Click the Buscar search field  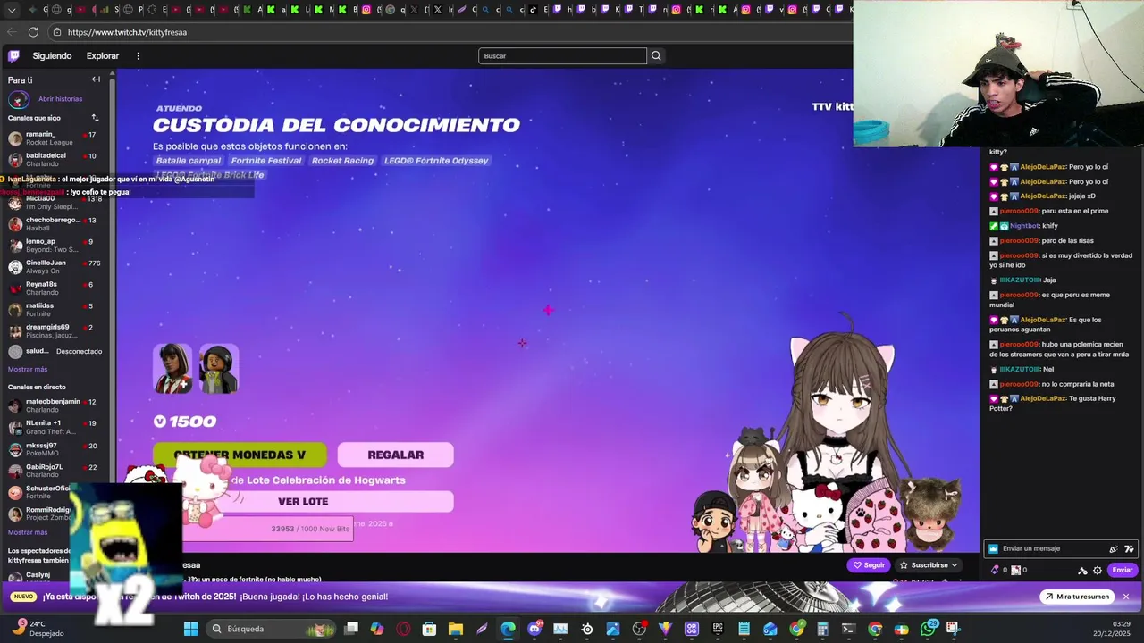[562, 55]
